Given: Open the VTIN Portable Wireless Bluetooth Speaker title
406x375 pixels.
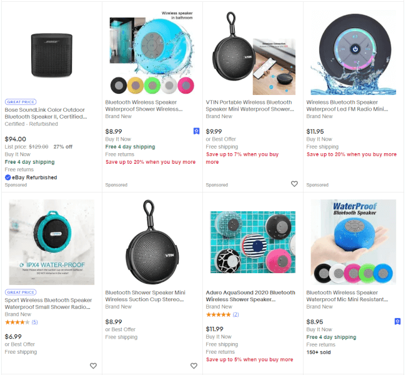Looking at the screenshot, I should point(249,106).
